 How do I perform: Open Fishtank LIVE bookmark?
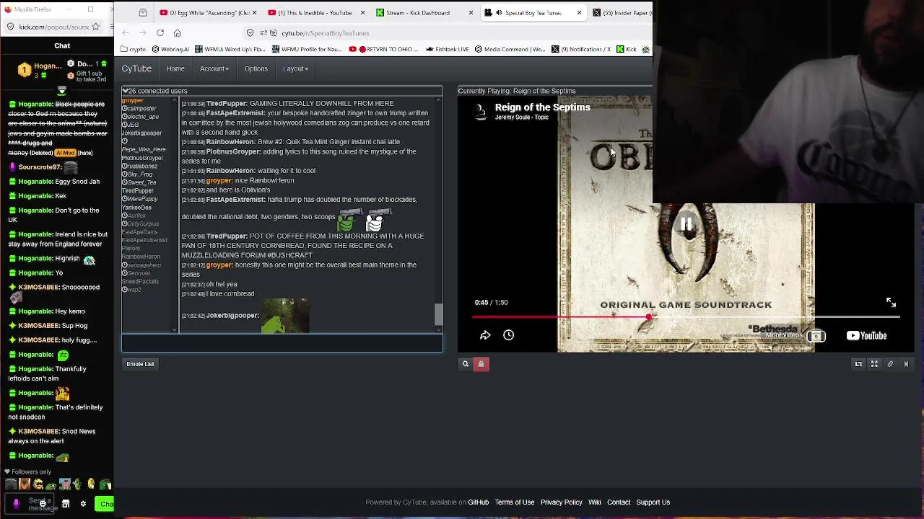tap(448, 49)
